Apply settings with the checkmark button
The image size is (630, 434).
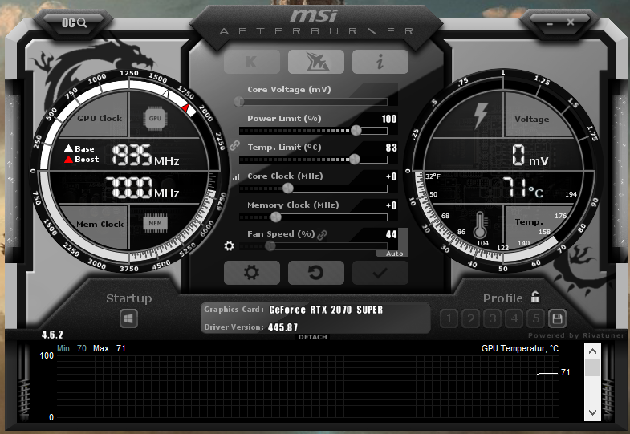click(380, 273)
